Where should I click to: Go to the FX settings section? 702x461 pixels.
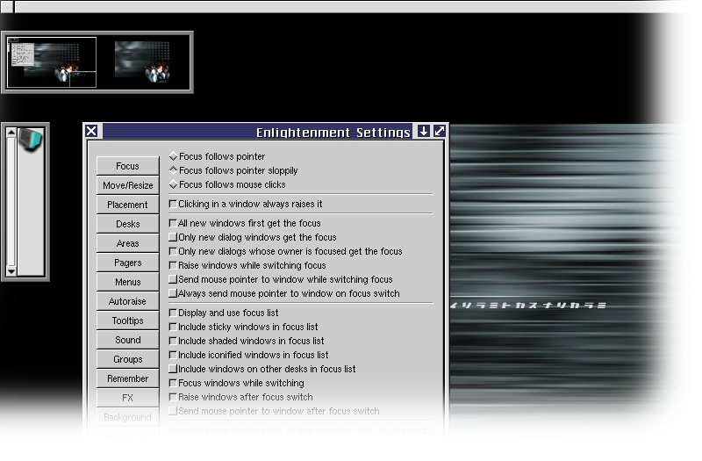(127, 398)
